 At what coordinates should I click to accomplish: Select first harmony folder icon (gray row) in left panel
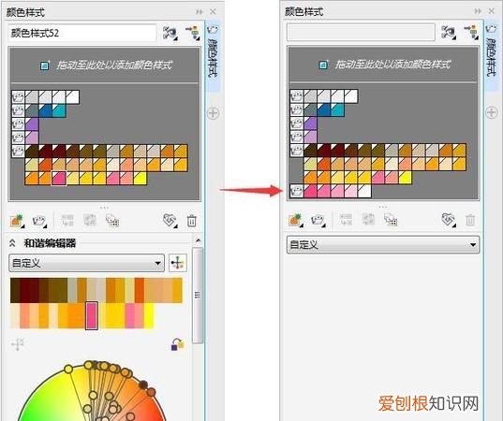click(x=19, y=97)
